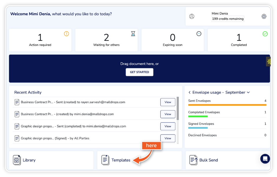277x177 pixels.
Task: Click the GET STARTED button
Action: pos(139,72)
